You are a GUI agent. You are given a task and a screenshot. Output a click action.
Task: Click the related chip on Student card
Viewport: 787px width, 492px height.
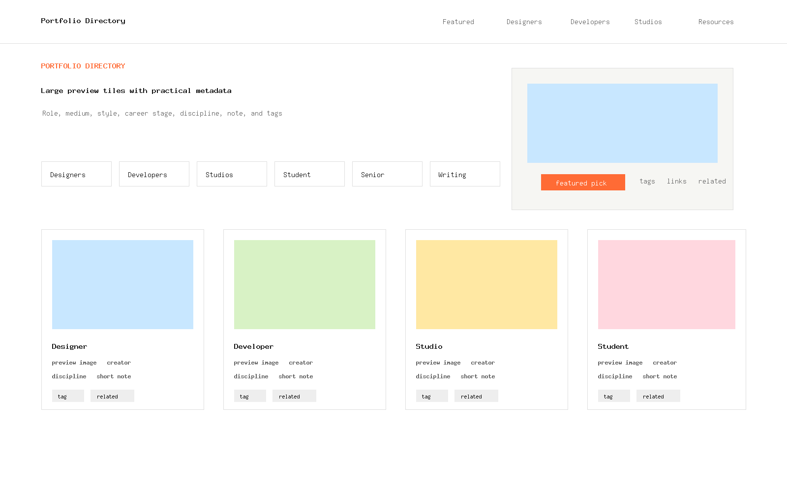658,396
